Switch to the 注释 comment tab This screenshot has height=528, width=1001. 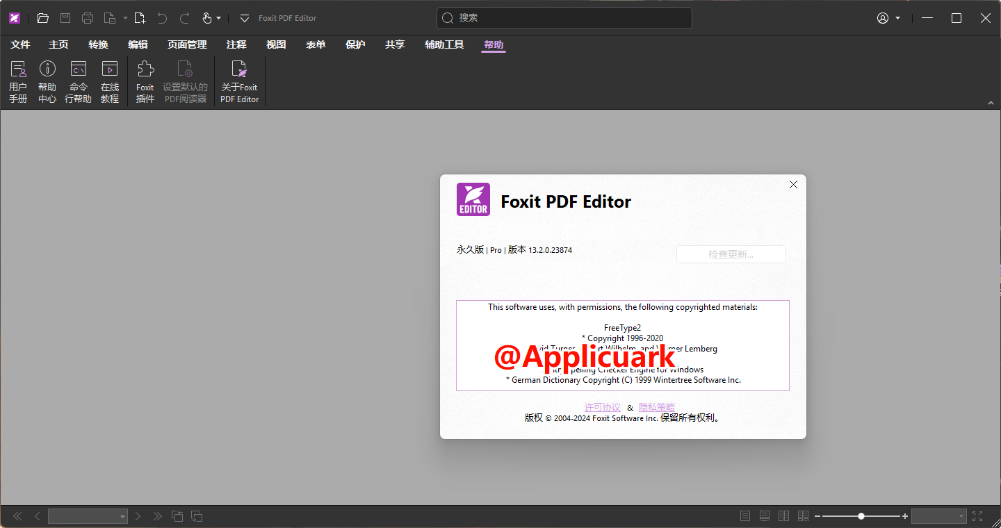tap(236, 44)
